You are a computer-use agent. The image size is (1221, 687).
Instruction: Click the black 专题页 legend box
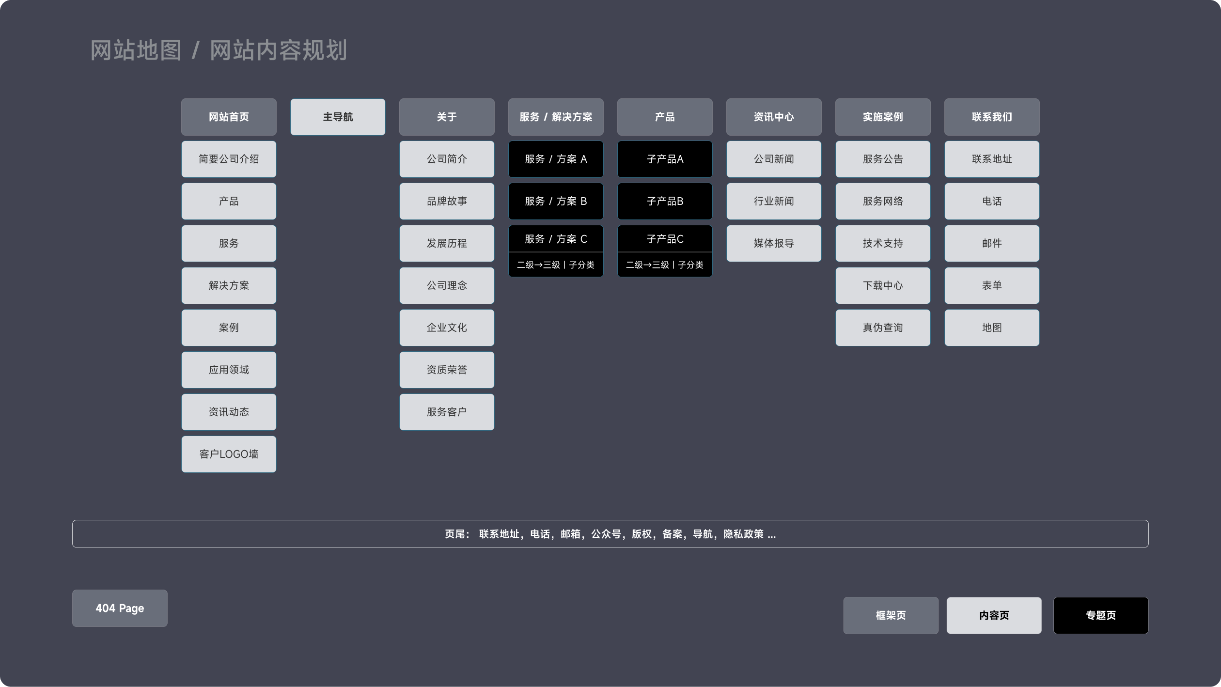[1100, 615]
